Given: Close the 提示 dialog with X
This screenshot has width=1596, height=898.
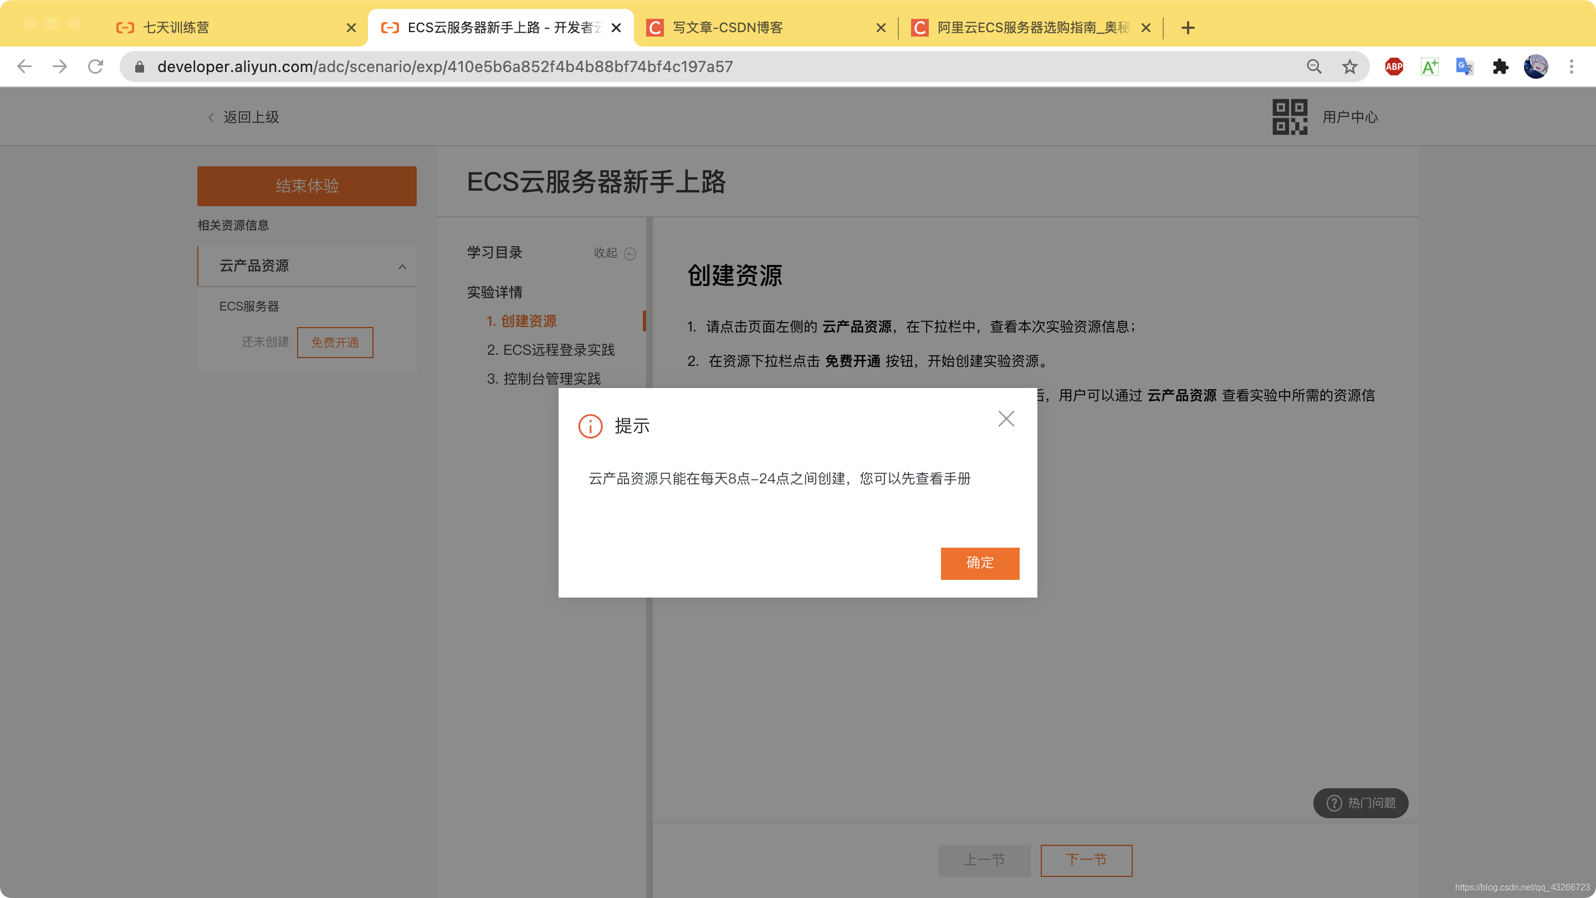Looking at the screenshot, I should 1006,419.
